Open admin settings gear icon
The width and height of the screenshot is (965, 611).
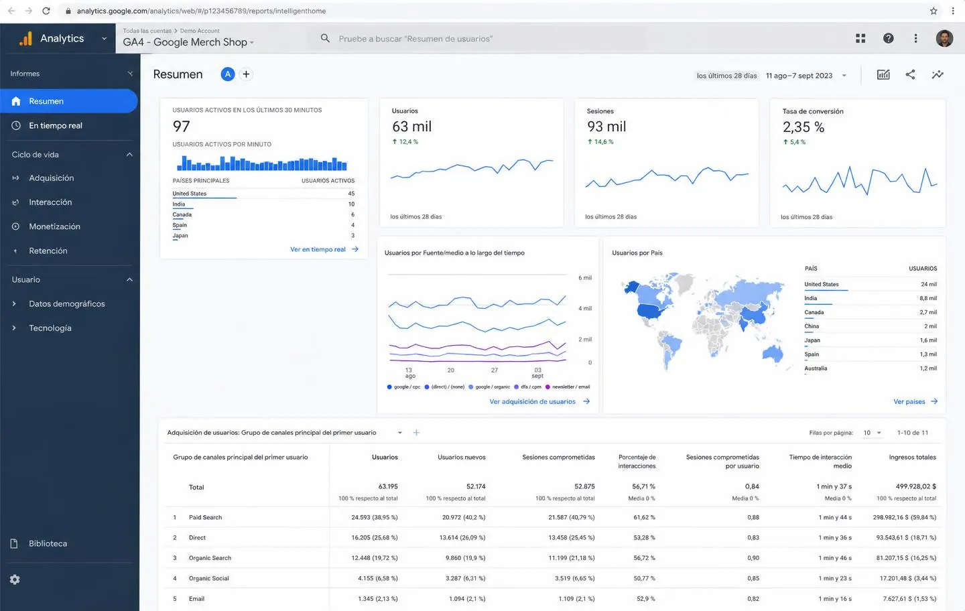(x=15, y=580)
